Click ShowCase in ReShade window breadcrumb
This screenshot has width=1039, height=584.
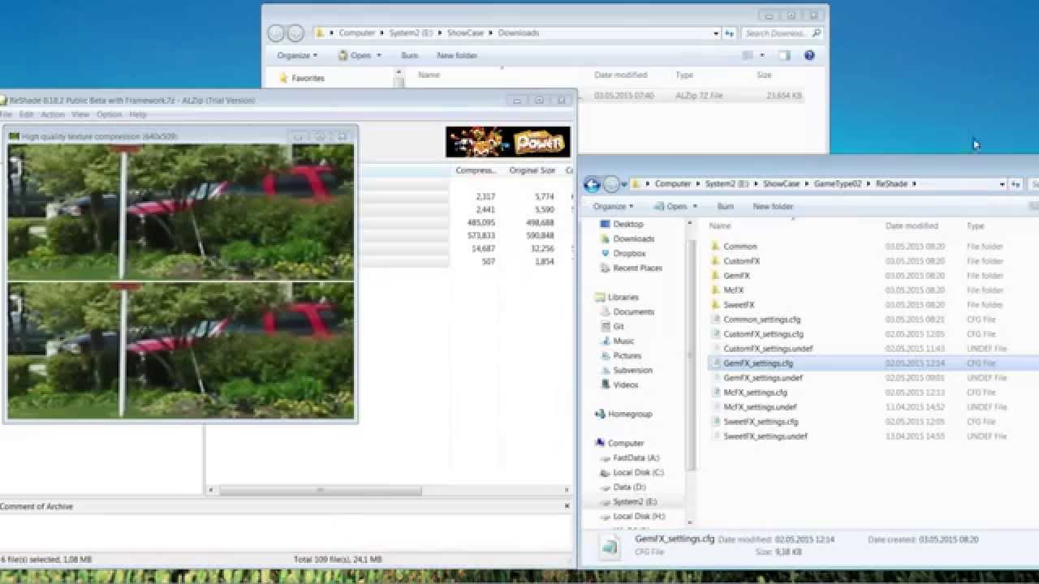(x=781, y=184)
